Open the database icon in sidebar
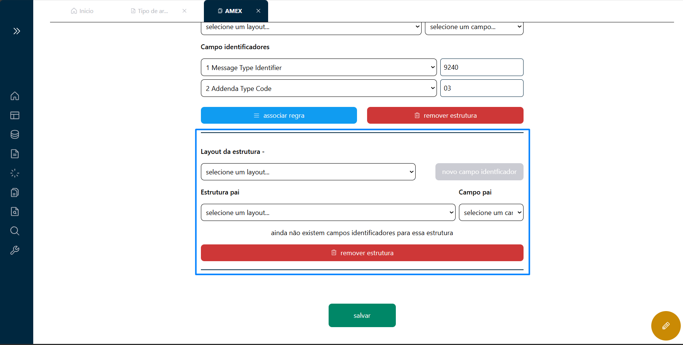Screen dimensions: 683x345 15,134
